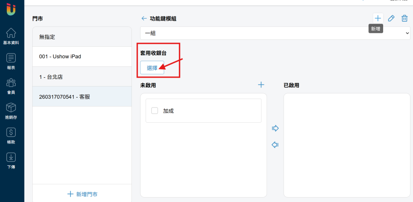Viewport: 413px width, 202px height.
Task: Open the 基本資料 home icon in sidebar
Action: [11, 33]
